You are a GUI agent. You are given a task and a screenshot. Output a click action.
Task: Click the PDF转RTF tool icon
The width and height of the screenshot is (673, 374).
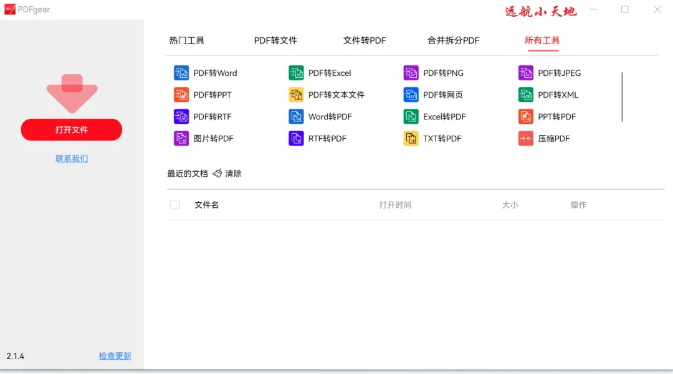pos(181,116)
